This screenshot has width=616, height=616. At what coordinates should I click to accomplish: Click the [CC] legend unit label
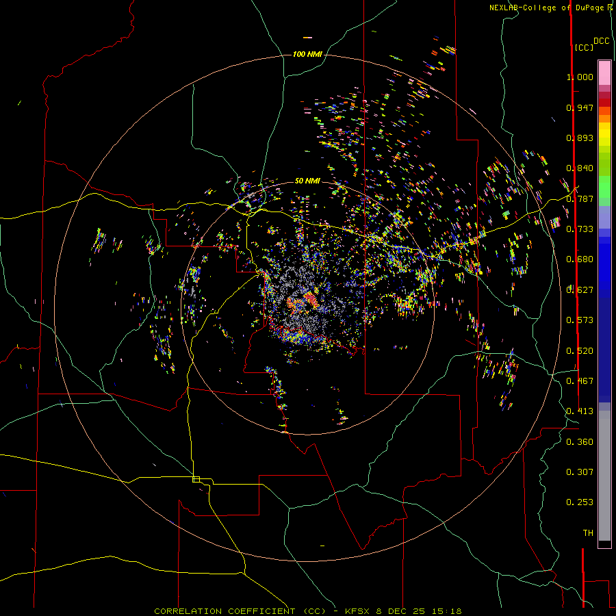coord(584,47)
